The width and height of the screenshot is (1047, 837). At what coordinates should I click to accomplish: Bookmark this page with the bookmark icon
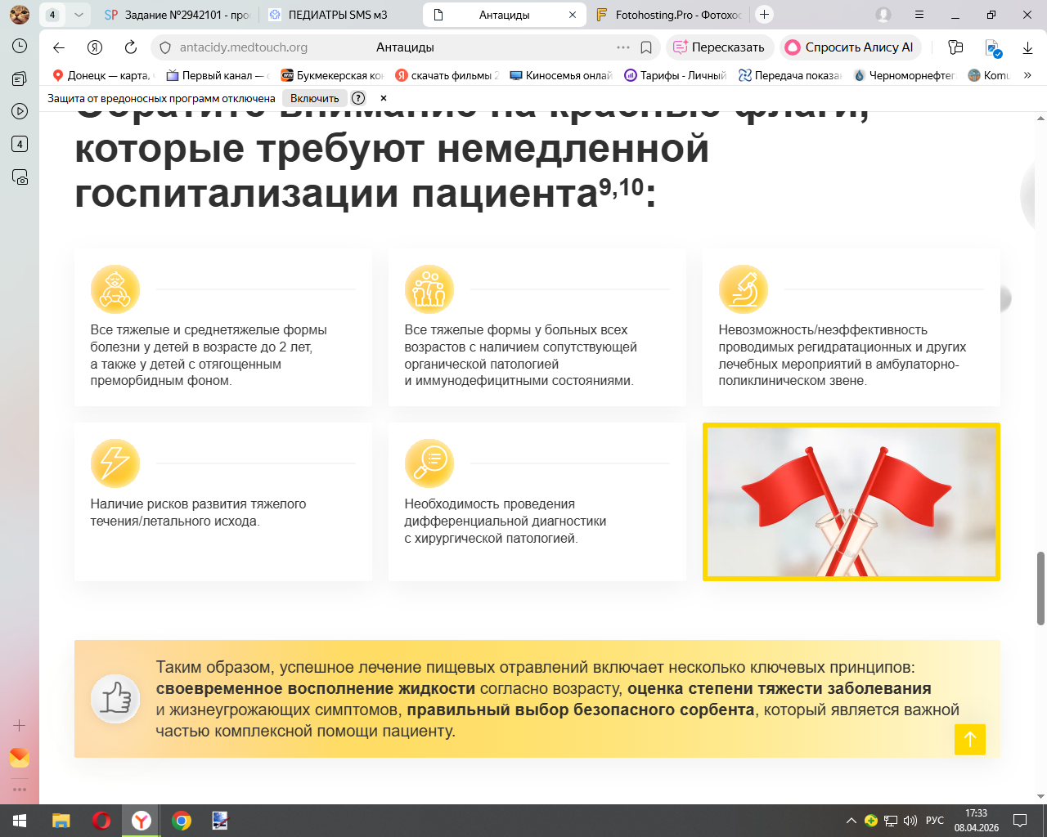646,47
